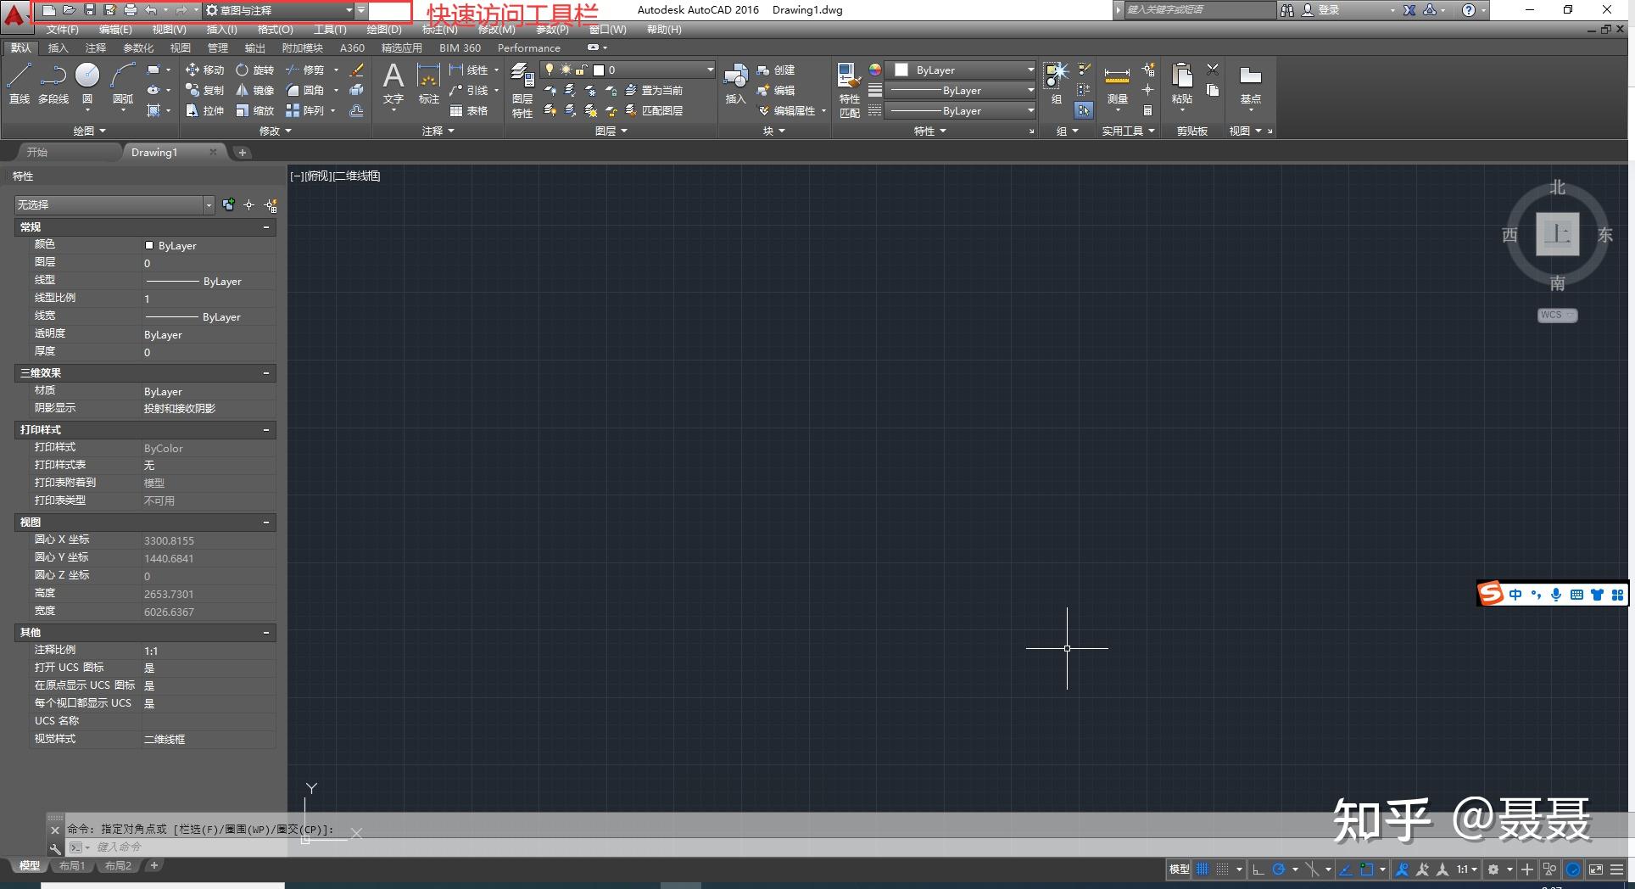Switch to the Insert (插入) ribbon tab
Screen dimensions: 1635x889
(58, 48)
